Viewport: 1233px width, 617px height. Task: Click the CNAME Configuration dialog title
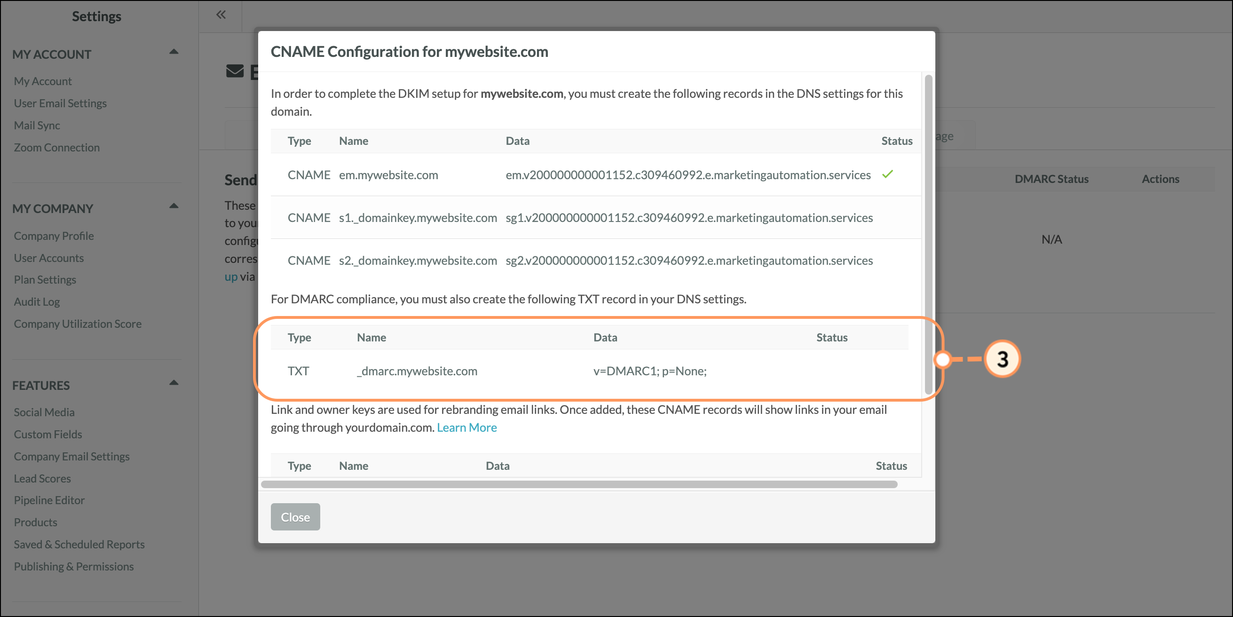point(409,51)
